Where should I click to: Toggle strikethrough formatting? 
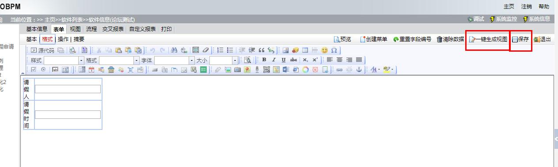click(x=293, y=60)
